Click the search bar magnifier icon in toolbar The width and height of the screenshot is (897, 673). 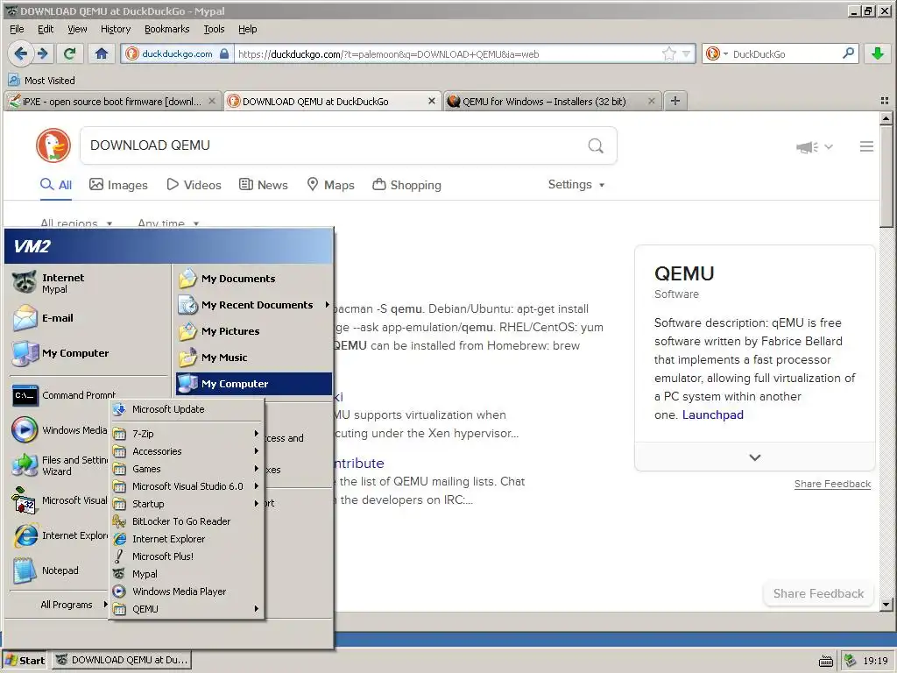tap(848, 53)
